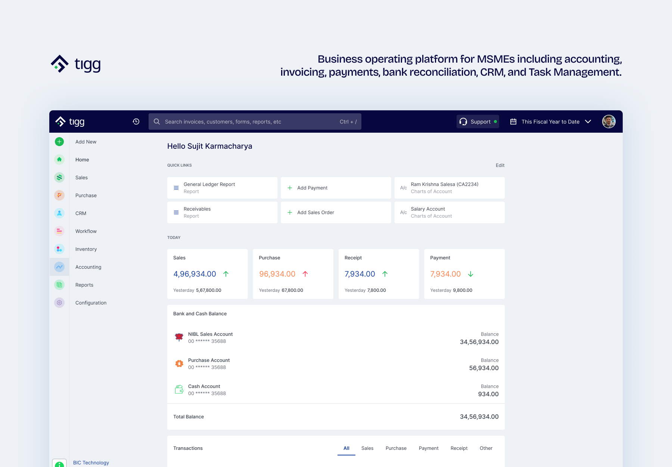672x467 pixels.
Task: Click the tigg logo in the app header
Action: [70, 122]
